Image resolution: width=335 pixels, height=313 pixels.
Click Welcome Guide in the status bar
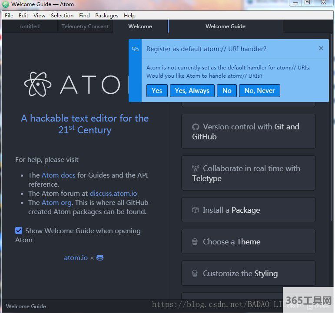26,306
